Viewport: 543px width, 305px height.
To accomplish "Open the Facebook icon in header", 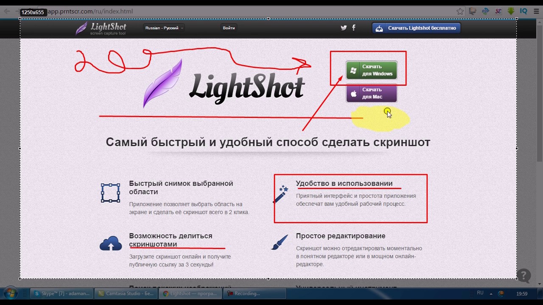I will (x=354, y=28).
